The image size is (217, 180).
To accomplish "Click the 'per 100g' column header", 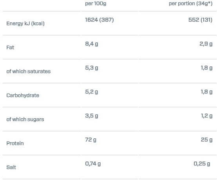I will click(96, 4).
